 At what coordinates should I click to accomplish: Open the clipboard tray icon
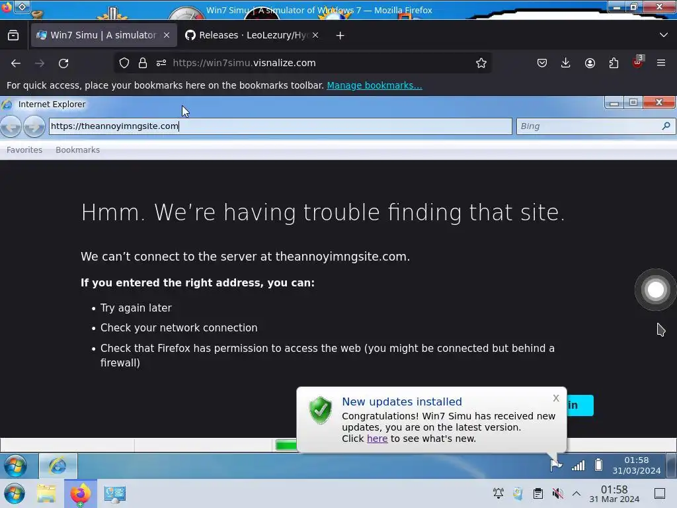coord(538,493)
